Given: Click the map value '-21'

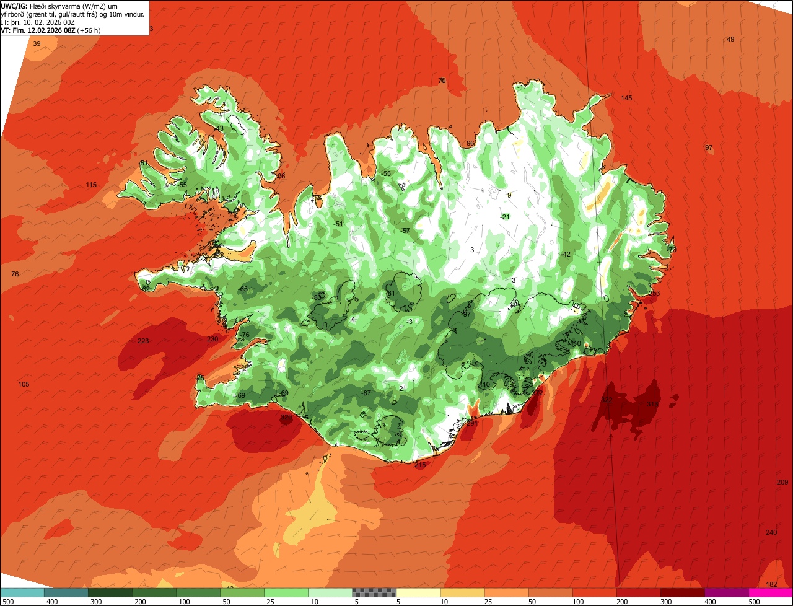Looking at the screenshot, I should point(504,216).
